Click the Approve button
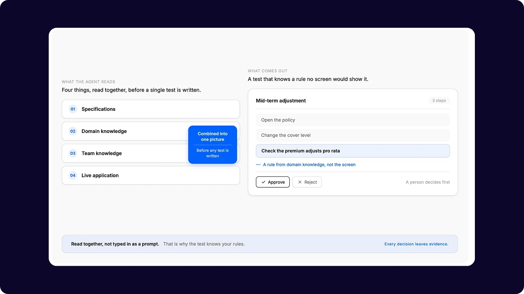Screen dimensions: 524x294 pyautogui.click(x=273, y=182)
